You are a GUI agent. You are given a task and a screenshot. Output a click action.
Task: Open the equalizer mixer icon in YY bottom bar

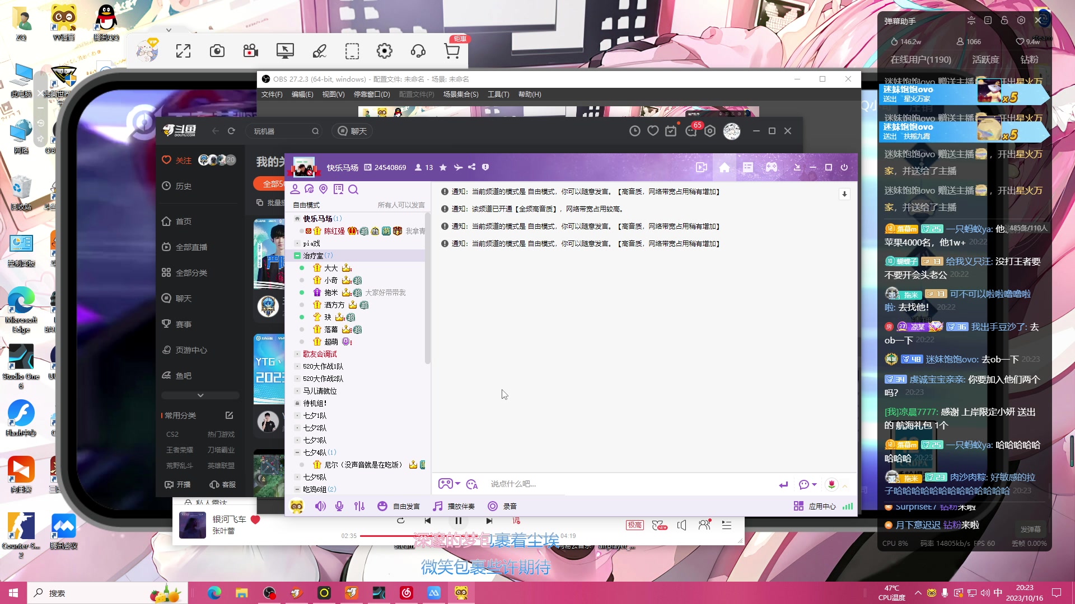359,506
